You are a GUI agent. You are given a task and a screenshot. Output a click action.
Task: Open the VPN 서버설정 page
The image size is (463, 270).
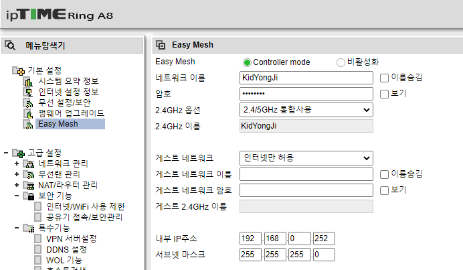click(x=71, y=239)
